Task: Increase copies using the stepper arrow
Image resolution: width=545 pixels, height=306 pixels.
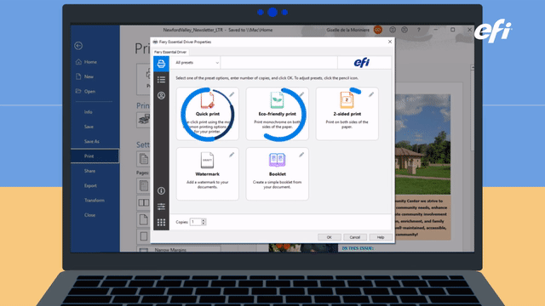Action: (x=204, y=220)
